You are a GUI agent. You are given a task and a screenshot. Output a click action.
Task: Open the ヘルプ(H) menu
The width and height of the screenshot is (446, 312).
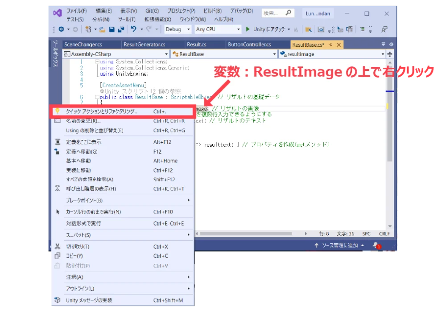pyautogui.click(x=223, y=20)
